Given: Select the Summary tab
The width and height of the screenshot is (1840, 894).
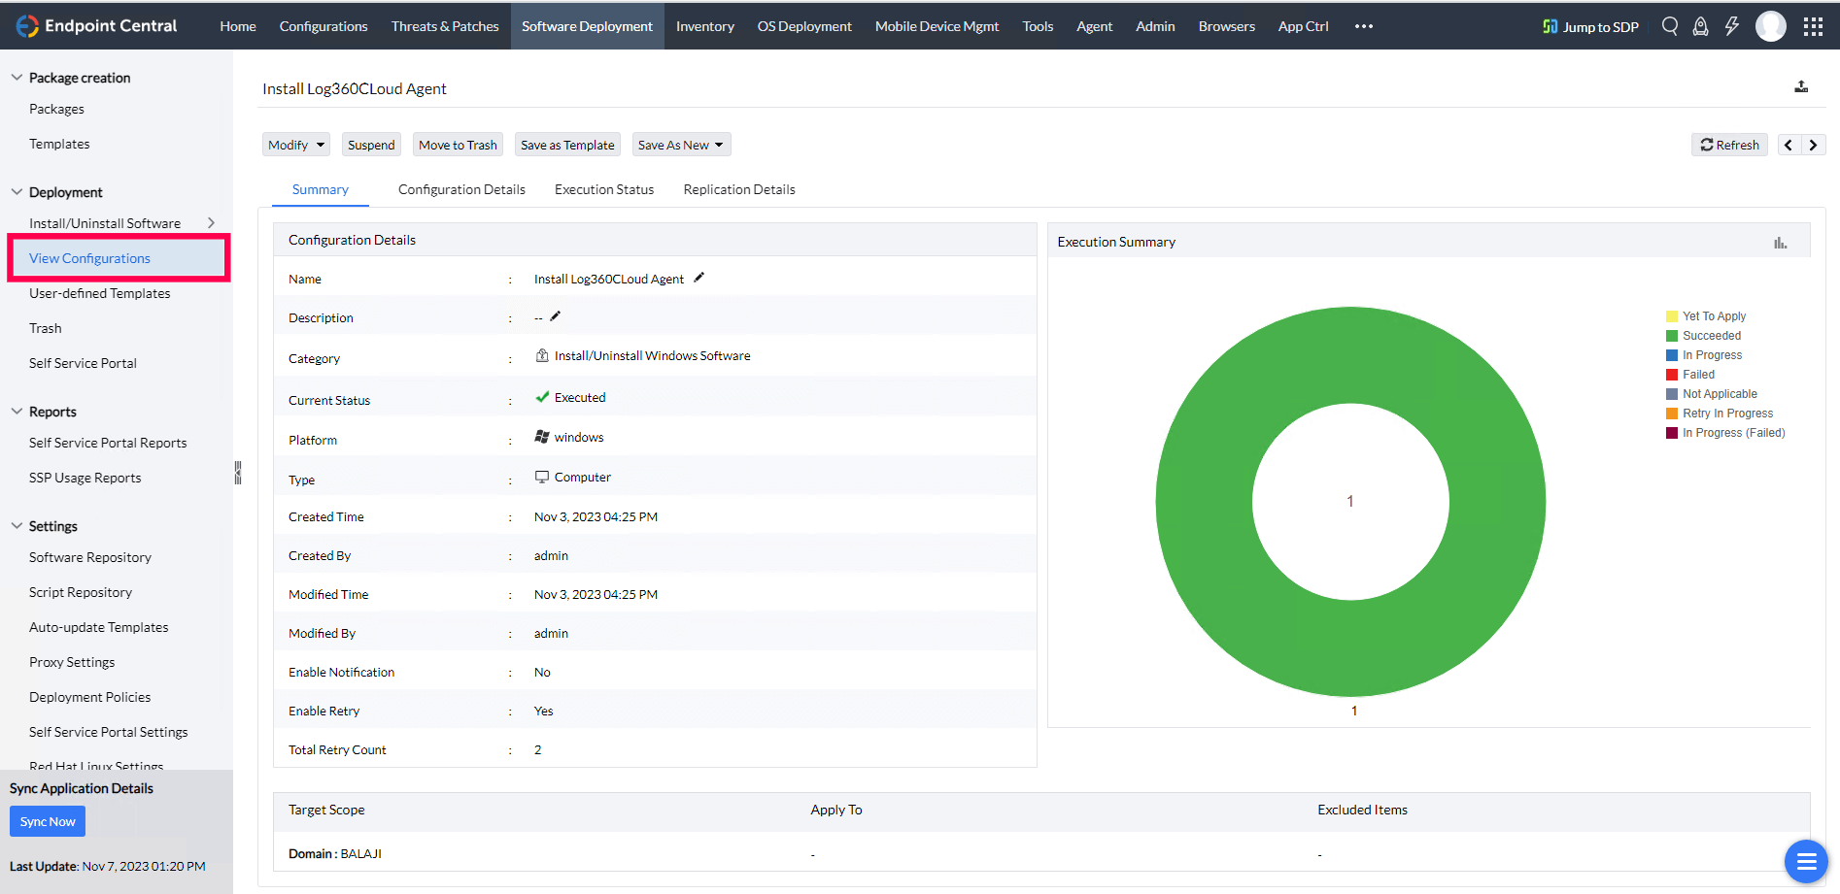Looking at the screenshot, I should (x=321, y=189).
